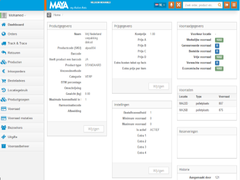The height and width of the screenshot is (180, 240).
Task: Click in the search order input field
Action: point(200,5)
